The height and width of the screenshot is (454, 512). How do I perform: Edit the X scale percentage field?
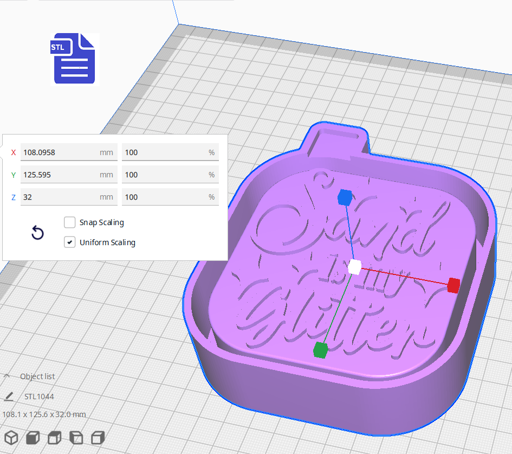click(x=170, y=152)
